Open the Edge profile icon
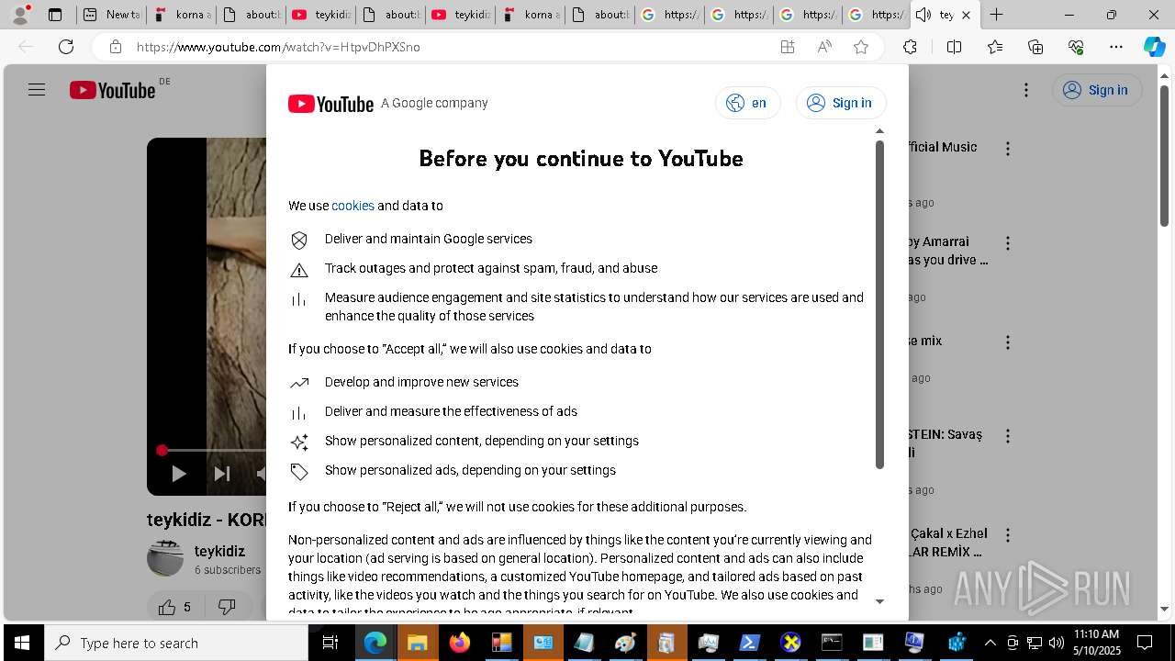The height and width of the screenshot is (661, 1175). point(20,15)
